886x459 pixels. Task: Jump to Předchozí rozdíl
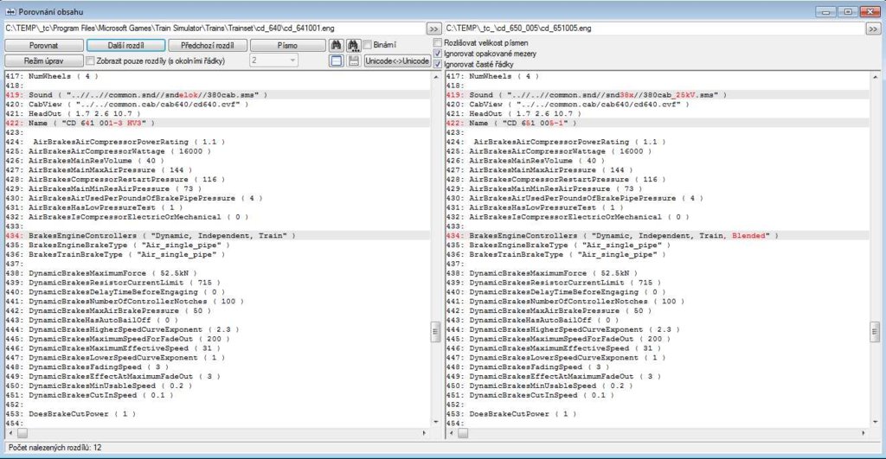(208, 45)
